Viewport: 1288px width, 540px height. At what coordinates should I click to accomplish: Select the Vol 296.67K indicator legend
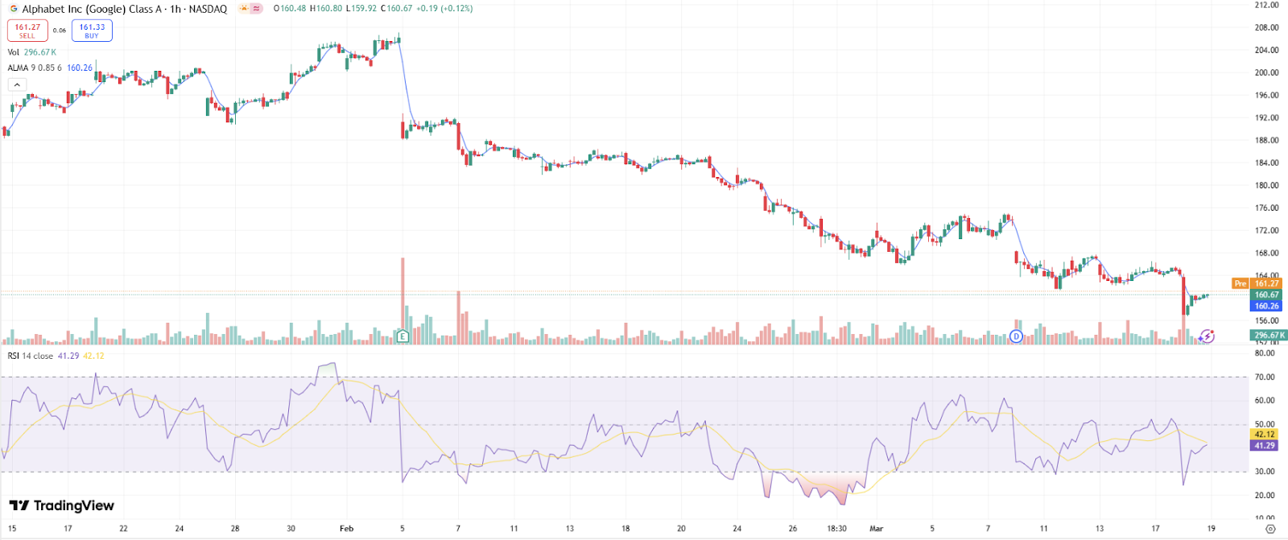pos(32,52)
